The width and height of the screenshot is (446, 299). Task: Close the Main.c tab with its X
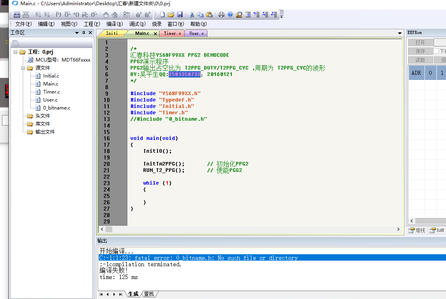point(155,34)
